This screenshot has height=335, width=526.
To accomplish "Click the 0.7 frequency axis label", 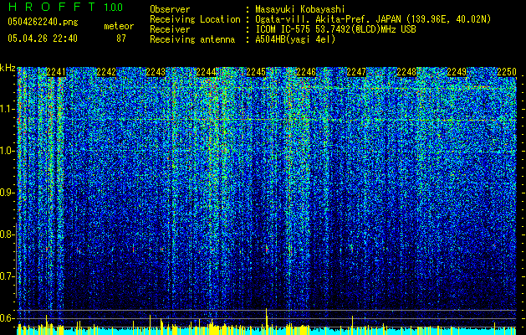I will click(x=7, y=276).
